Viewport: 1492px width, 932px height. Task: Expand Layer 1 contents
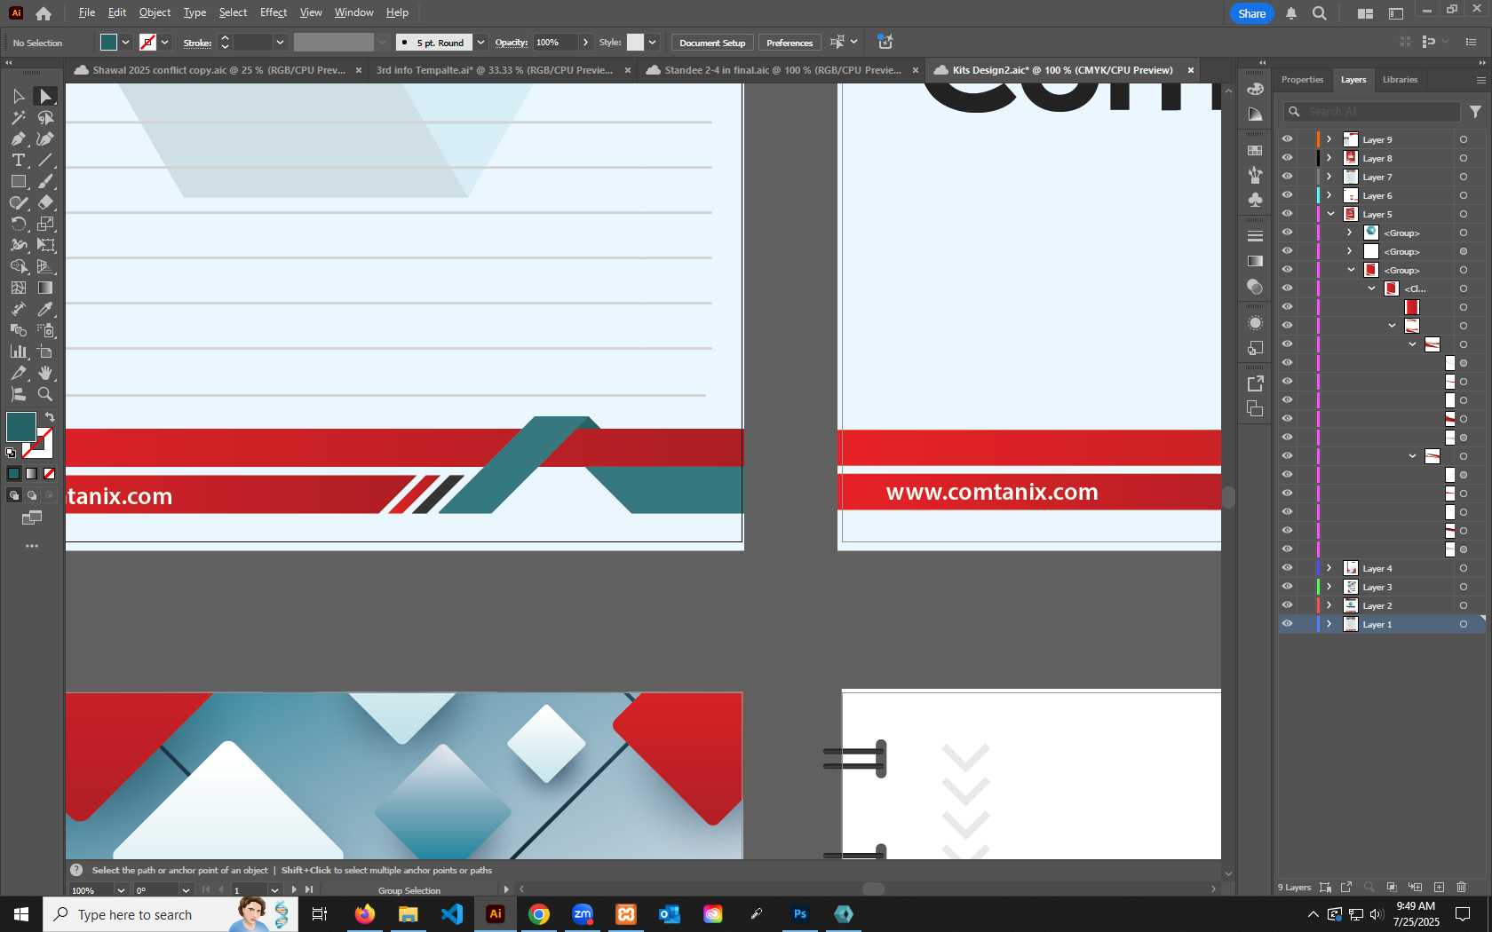point(1329,624)
